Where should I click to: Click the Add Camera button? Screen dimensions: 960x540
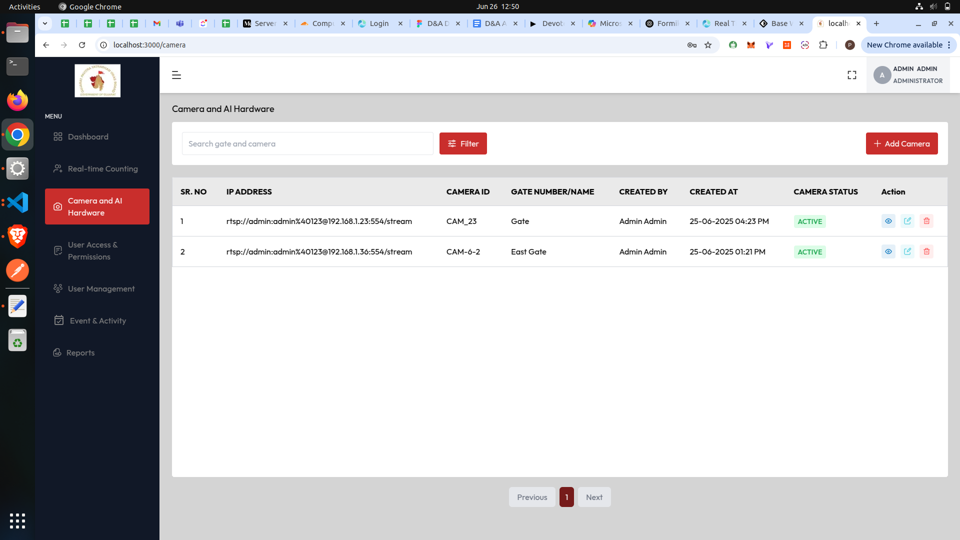point(901,143)
